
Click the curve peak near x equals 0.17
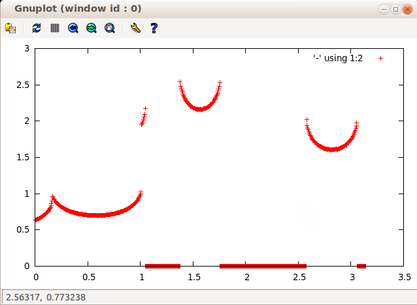point(53,197)
